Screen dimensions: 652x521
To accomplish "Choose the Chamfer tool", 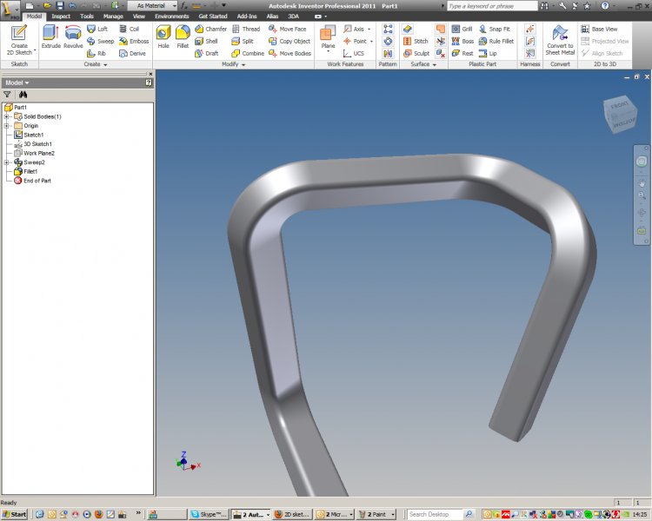I will pyautogui.click(x=211, y=29).
